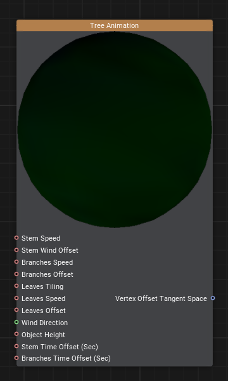Click the Object Height label text
228x381 pixels.
(x=43, y=335)
